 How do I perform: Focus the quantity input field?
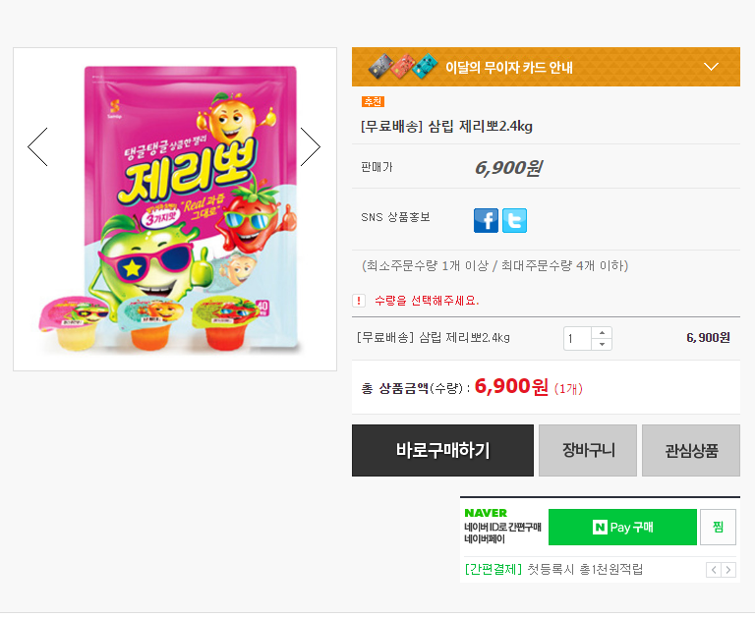(x=577, y=338)
